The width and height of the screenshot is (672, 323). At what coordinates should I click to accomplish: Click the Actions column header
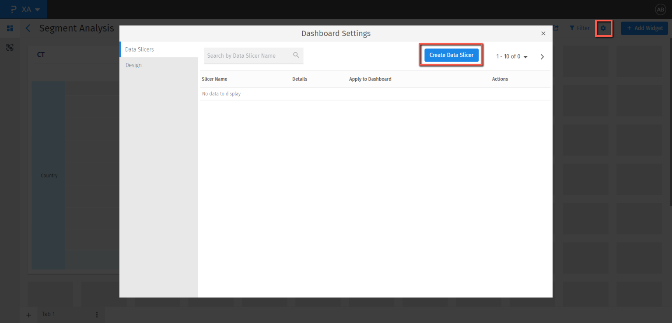[500, 79]
